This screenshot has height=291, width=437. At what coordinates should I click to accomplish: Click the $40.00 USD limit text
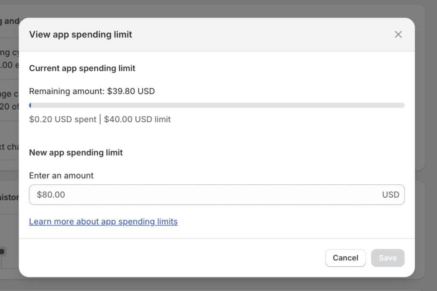[137, 119]
